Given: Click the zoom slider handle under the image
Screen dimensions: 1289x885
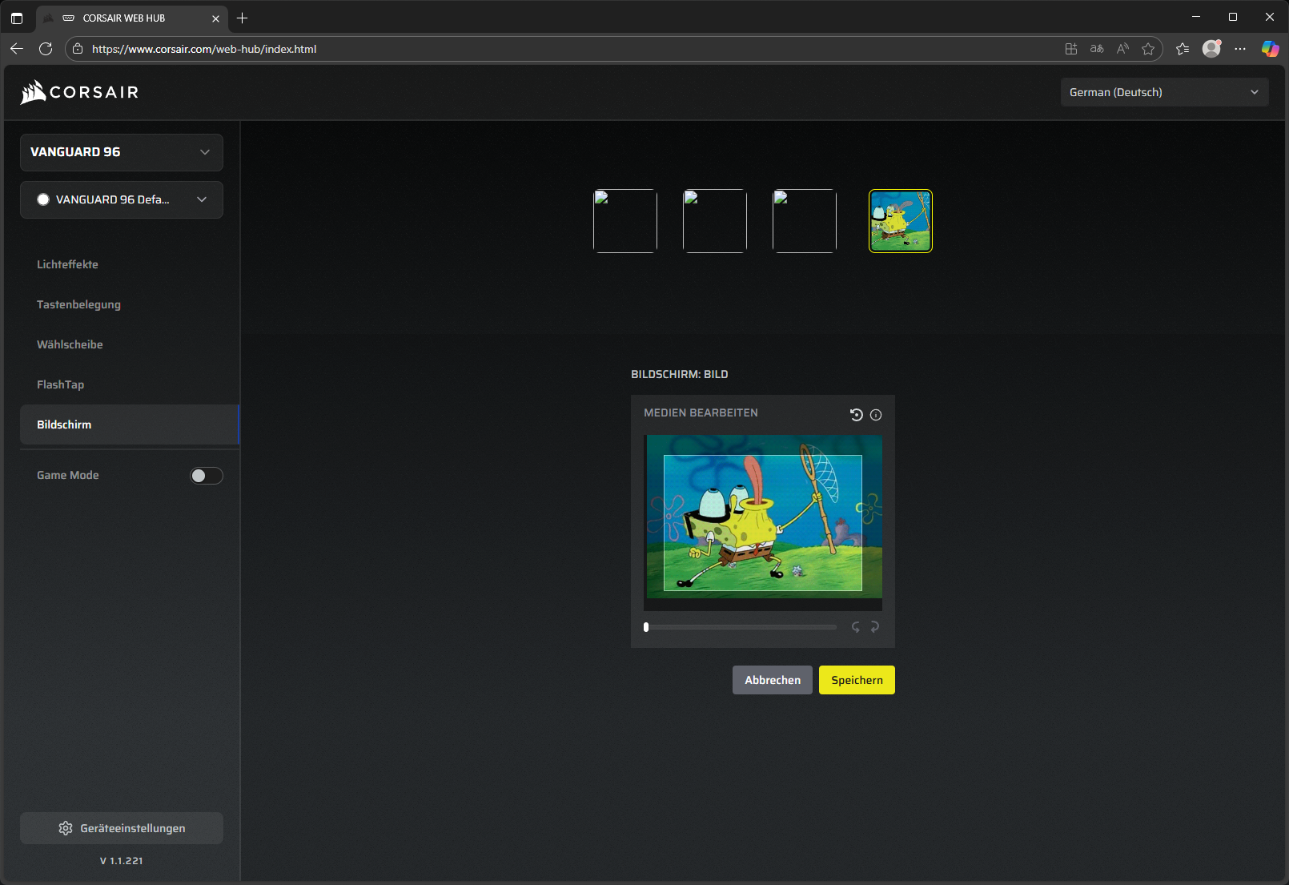Looking at the screenshot, I should click(646, 627).
